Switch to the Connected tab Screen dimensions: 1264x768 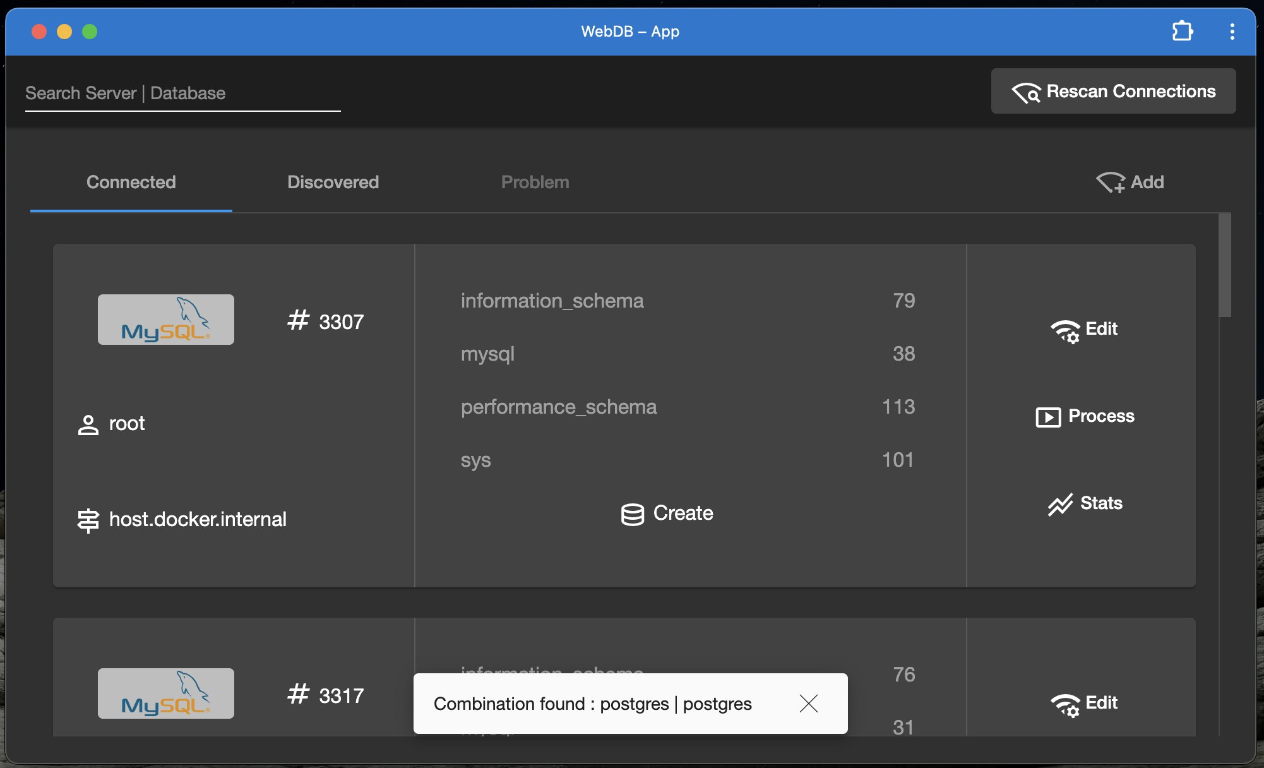coord(131,182)
